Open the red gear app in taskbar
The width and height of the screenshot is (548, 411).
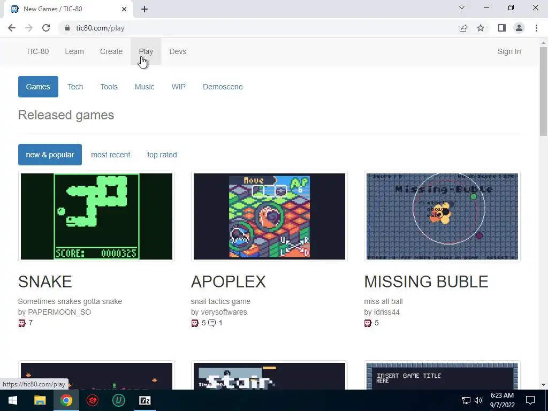click(92, 400)
